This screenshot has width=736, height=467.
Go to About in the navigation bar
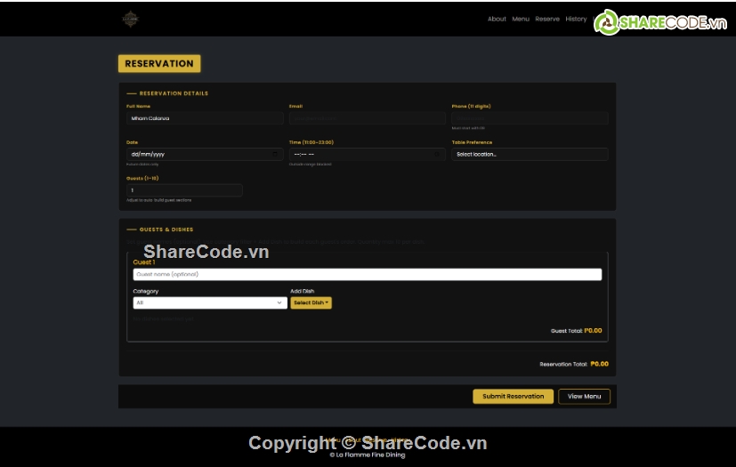(497, 19)
